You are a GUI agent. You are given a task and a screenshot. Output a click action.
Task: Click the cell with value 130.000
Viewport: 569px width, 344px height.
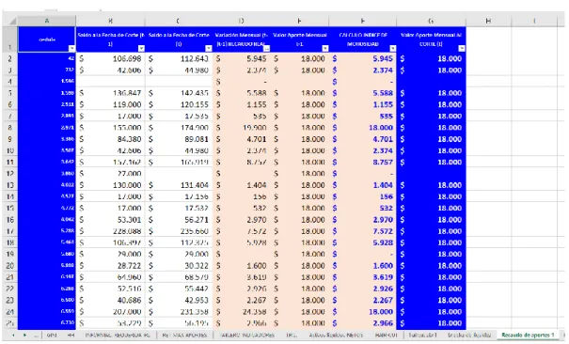(110, 185)
